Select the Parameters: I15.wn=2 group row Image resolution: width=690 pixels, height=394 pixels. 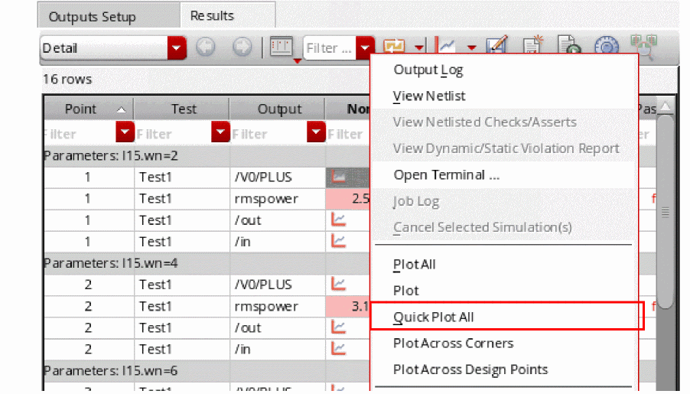[207, 156]
